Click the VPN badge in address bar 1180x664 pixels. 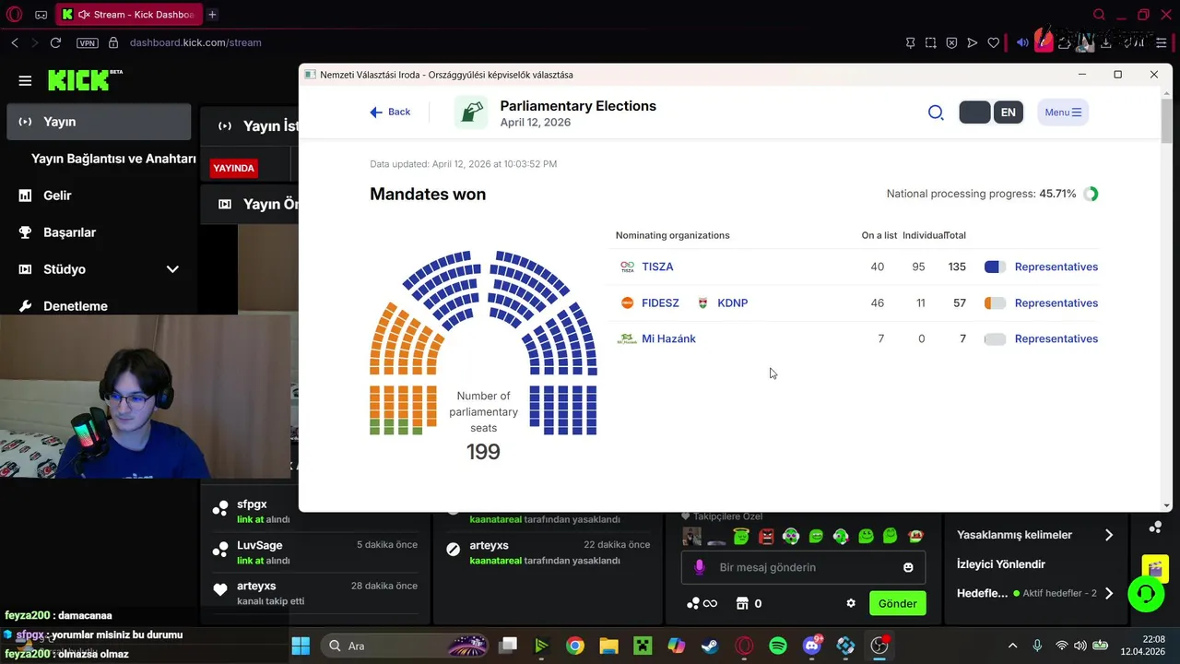(x=87, y=42)
